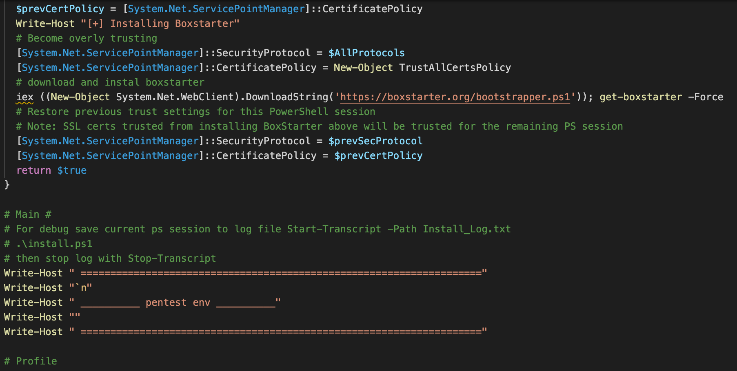Click the $true value after return
Screen dimensions: 737x371
(72, 170)
